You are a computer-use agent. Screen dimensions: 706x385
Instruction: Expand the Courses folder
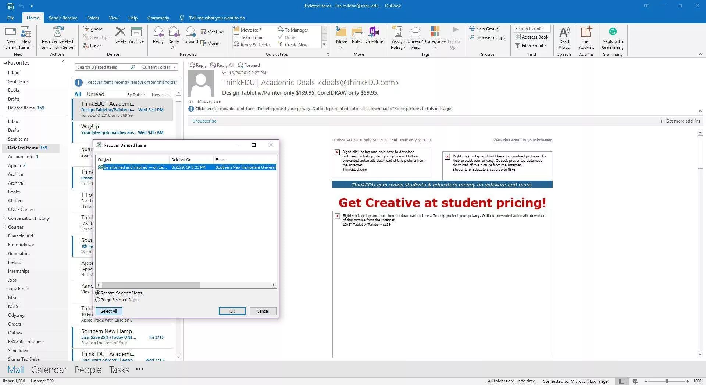pos(5,227)
